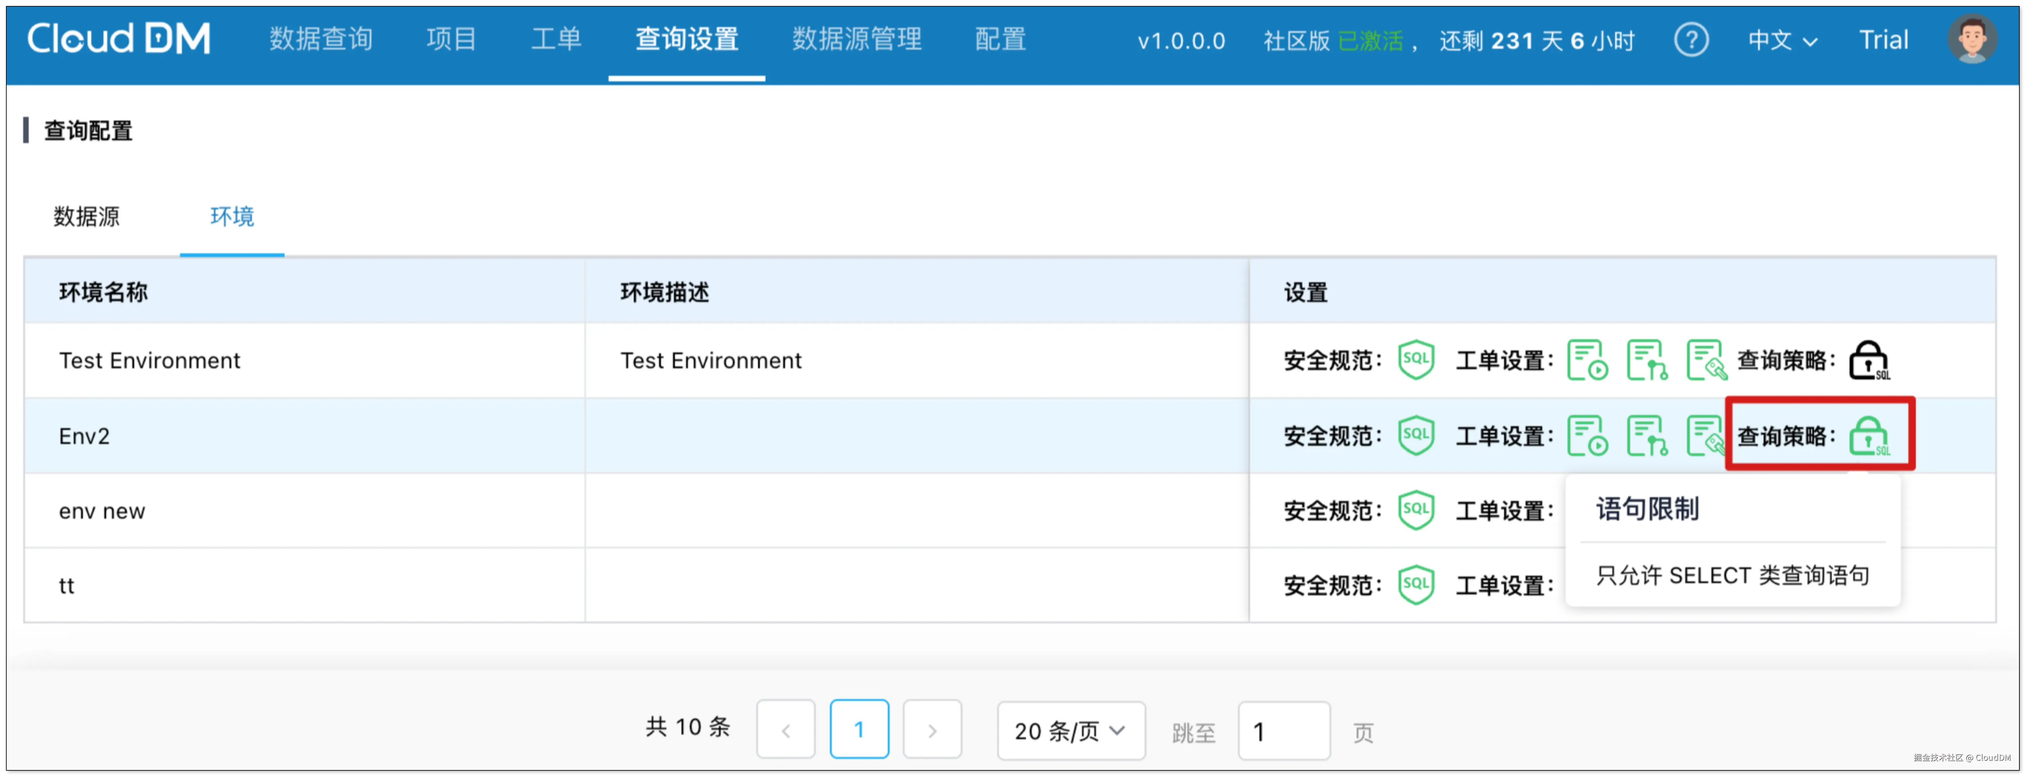Click SQL shield icon in tt row
The width and height of the screenshot is (2029, 780).
[x=1415, y=585]
